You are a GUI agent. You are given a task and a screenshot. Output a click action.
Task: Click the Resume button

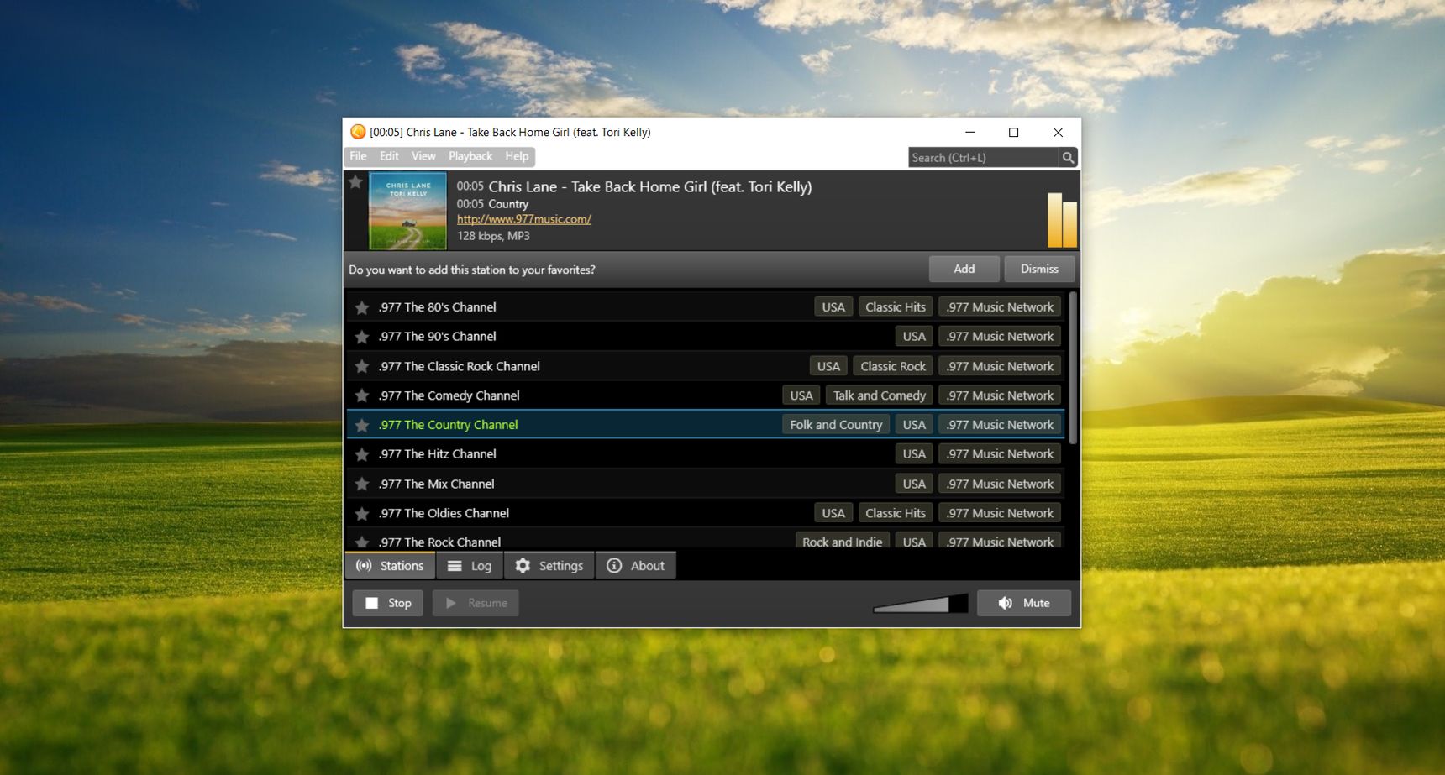click(476, 603)
